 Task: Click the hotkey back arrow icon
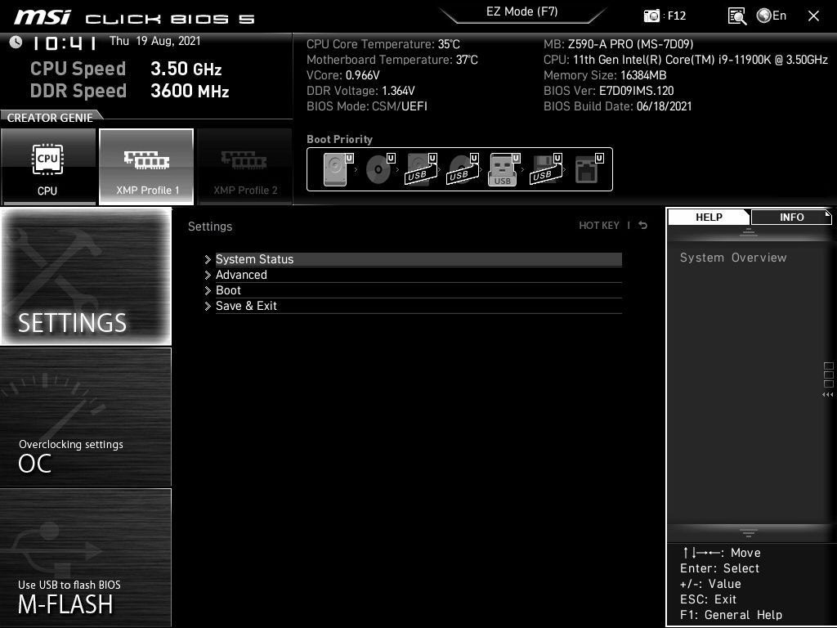coord(643,226)
